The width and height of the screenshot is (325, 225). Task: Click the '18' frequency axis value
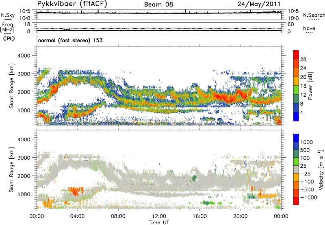(27, 24)
